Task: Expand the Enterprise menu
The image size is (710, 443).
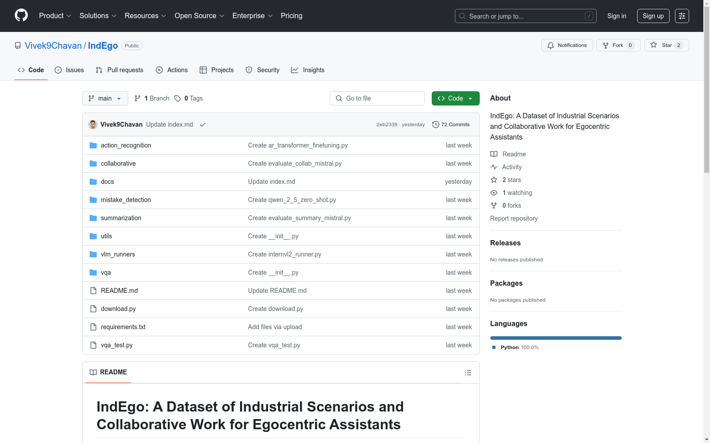Action: [x=252, y=16]
